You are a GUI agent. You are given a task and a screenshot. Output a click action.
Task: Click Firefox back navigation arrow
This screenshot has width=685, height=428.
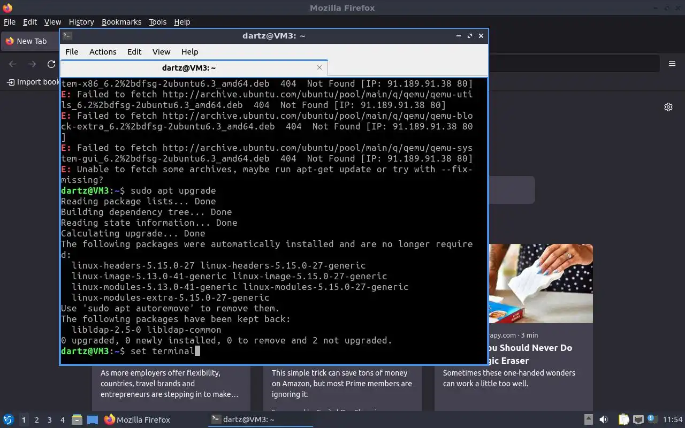(13, 64)
